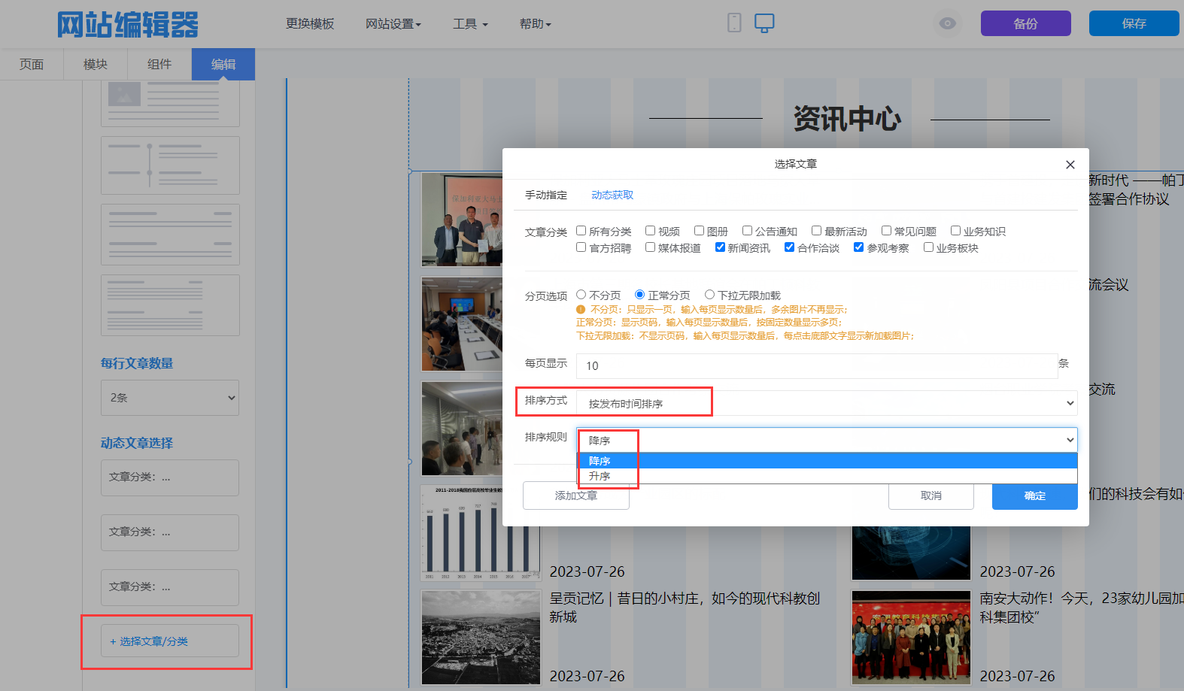
Task: Choose 下拉无限加载 pagination option
Action: pos(709,295)
